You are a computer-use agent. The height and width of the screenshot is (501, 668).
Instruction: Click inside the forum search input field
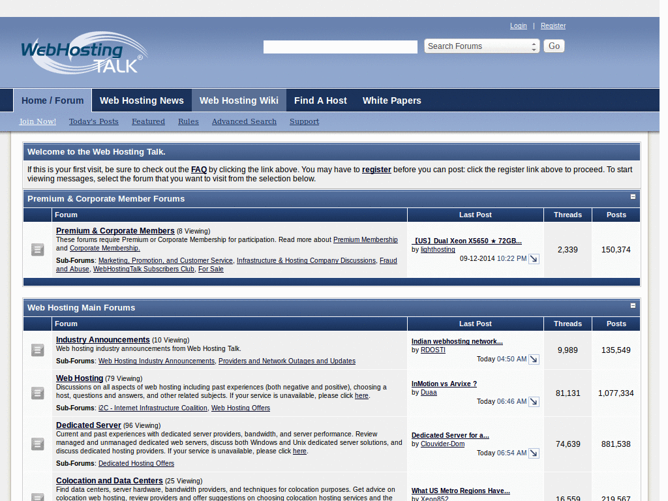tap(339, 46)
